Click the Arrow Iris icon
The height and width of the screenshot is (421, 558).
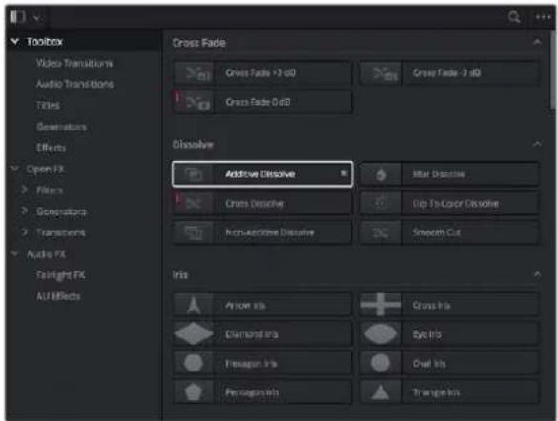point(194,305)
